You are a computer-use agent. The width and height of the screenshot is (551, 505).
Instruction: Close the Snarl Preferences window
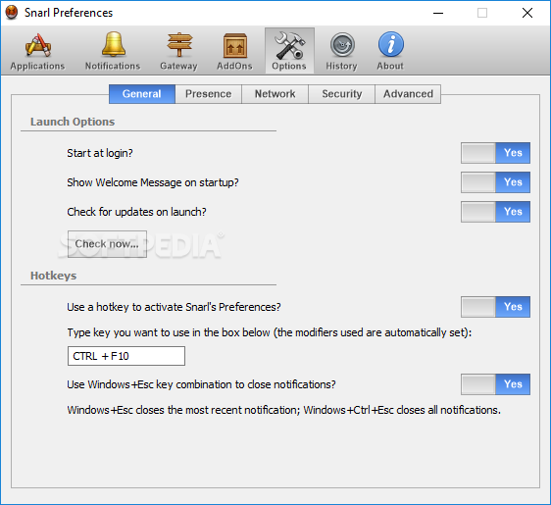point(527,13)
